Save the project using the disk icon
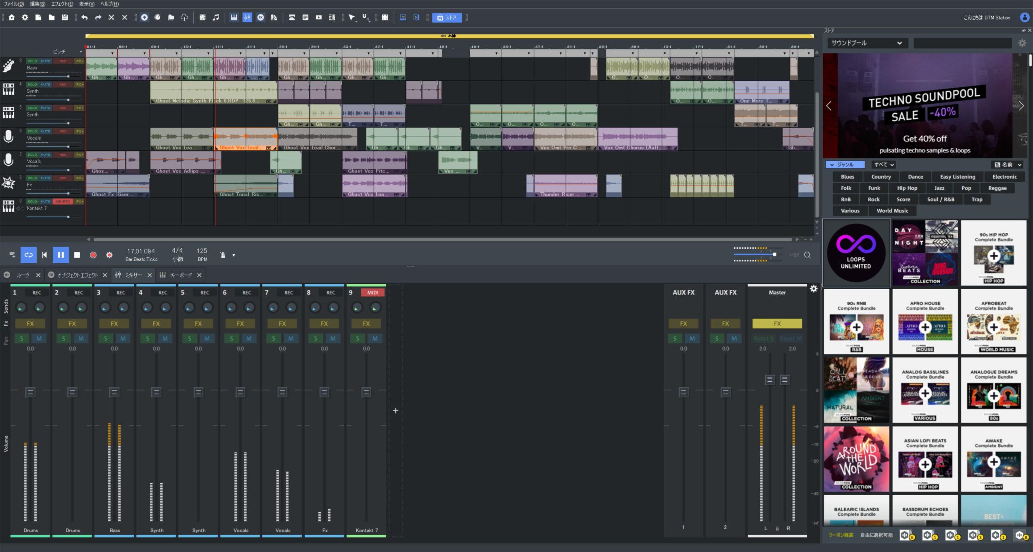This screenshot has width=1033, height=552. tap(65, 18)
